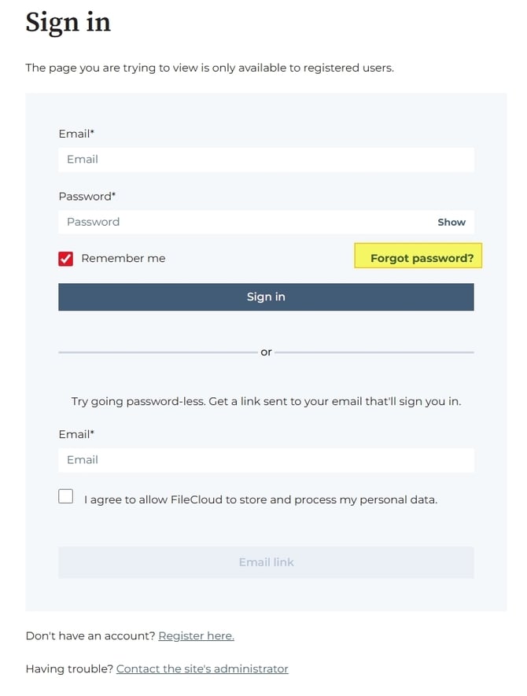Click the 'or' divider text
The height and width of the screenshot is (696, 527).
[x=266, y=352]
